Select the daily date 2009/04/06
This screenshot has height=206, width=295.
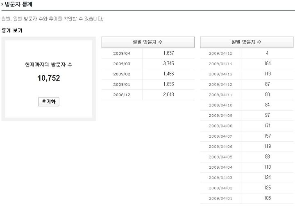[x=220, y=147]
